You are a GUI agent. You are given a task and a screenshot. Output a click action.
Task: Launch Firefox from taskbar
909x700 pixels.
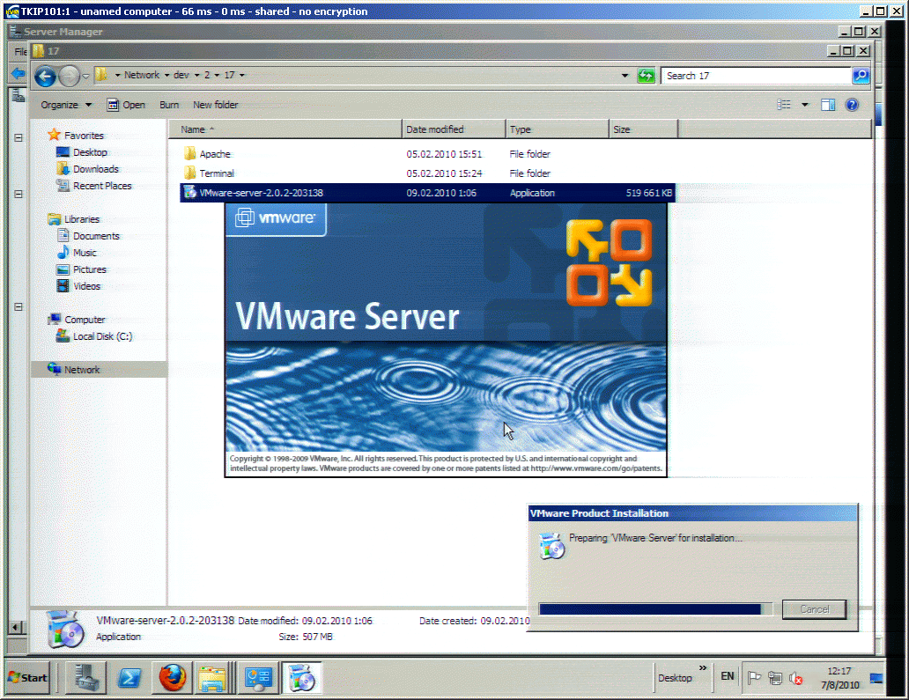pos(172,677)
